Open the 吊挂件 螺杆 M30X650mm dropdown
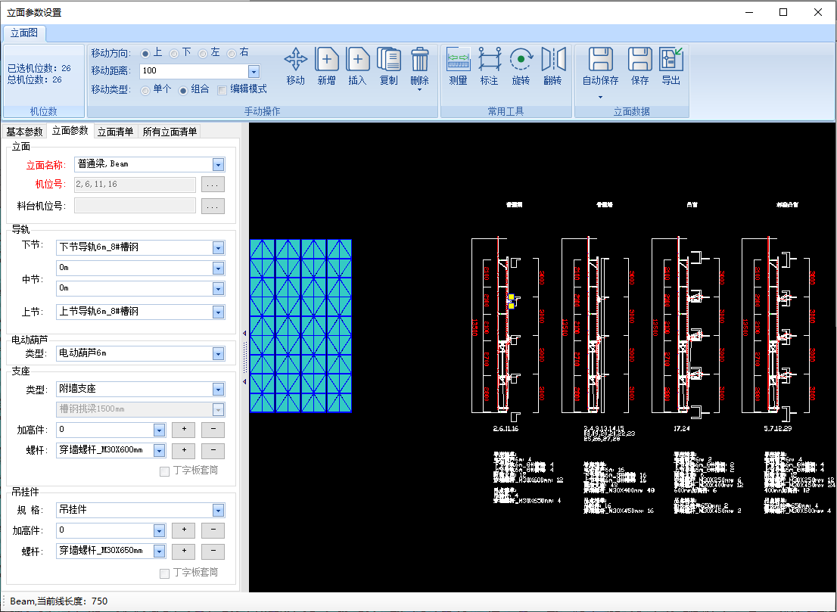837x612 pixels. (x=159, y=551)
